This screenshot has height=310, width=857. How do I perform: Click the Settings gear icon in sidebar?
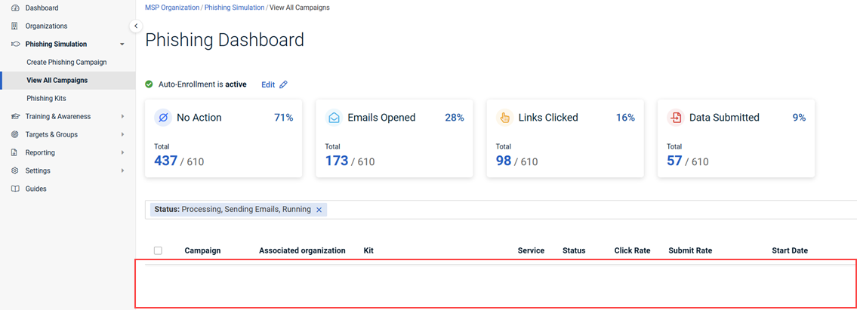(16, 170)
